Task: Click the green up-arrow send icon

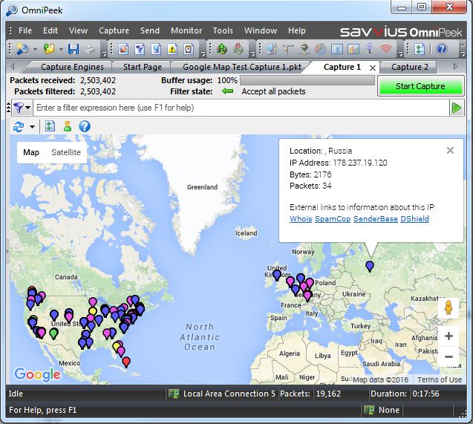Action: [222, 49]
